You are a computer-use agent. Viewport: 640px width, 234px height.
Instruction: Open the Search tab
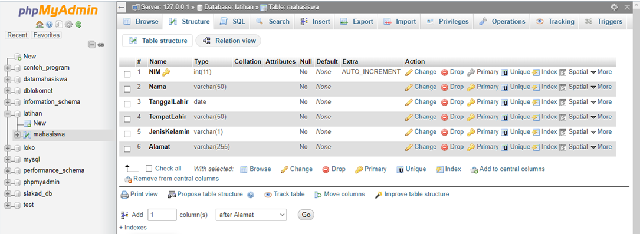pyautogui.click(x=273, y=22)
